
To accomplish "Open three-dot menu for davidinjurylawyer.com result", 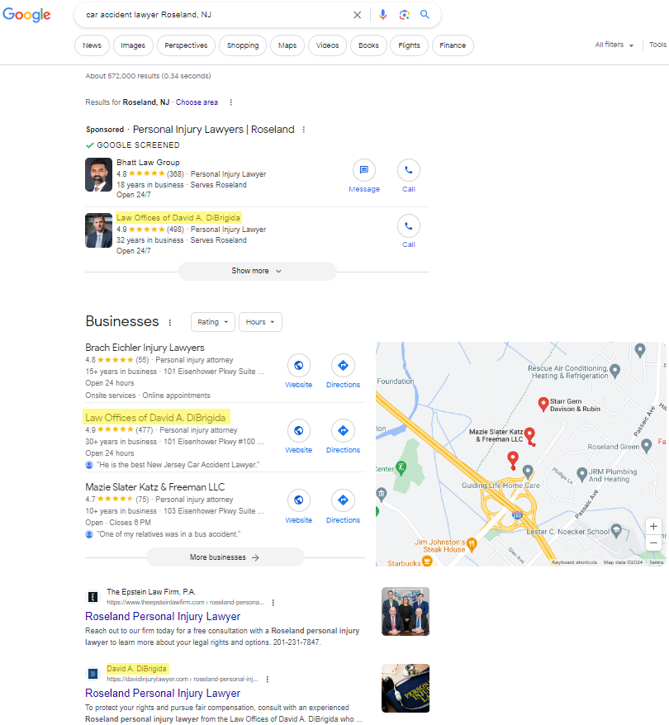I will (268, 680).
